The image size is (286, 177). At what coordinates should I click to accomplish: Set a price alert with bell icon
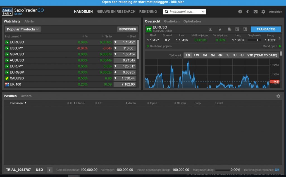click(230, 29)
